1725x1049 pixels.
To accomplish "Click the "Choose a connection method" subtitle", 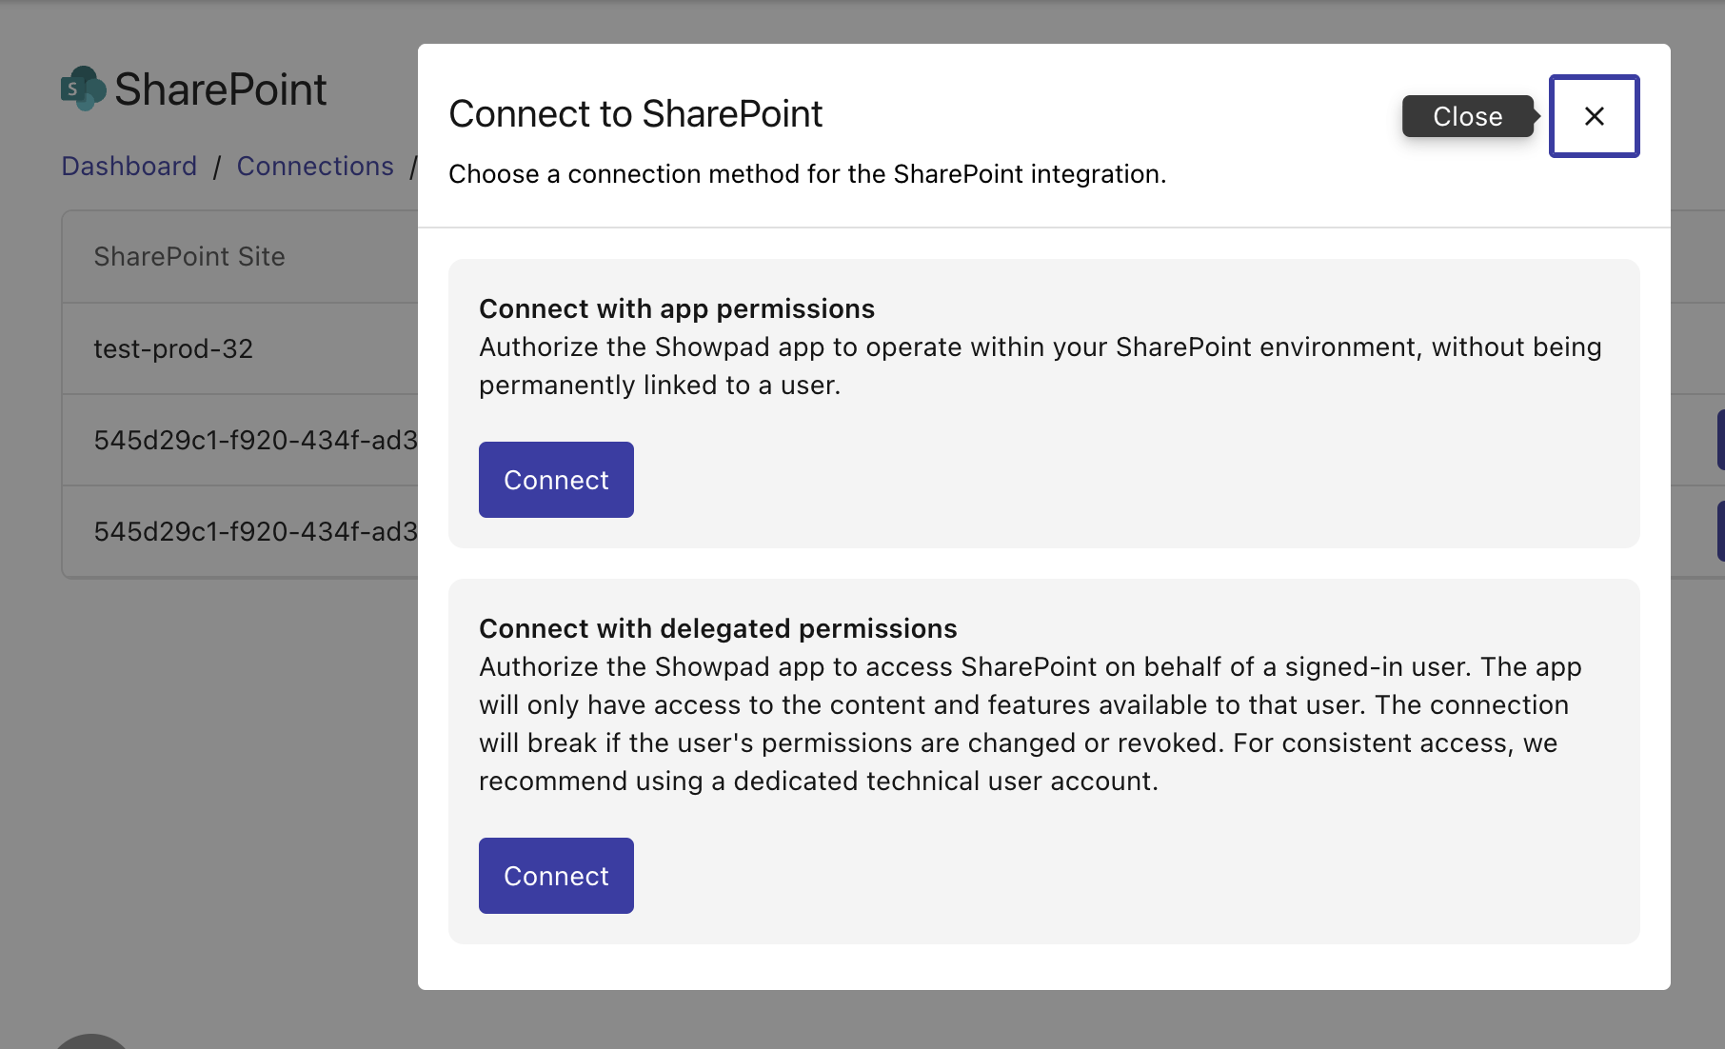I will [x=806, y=174].
